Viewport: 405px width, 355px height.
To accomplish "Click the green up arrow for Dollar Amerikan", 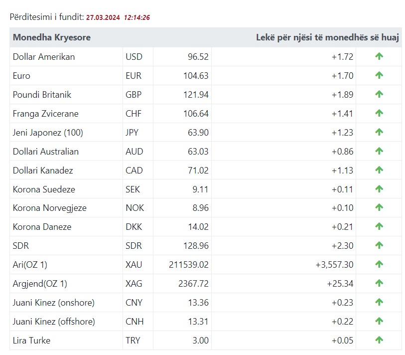I will pyautogui.click(x=379, y=57).
